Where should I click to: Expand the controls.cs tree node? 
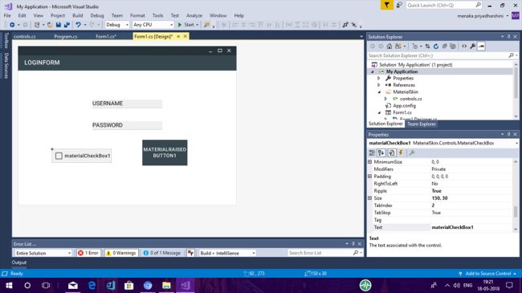pyautogui.click(x=385, y=99)
